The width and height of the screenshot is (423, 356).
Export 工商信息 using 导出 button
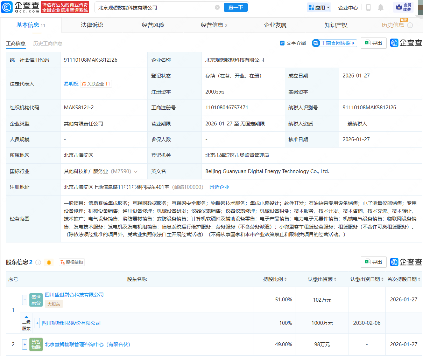click(373, 43)
